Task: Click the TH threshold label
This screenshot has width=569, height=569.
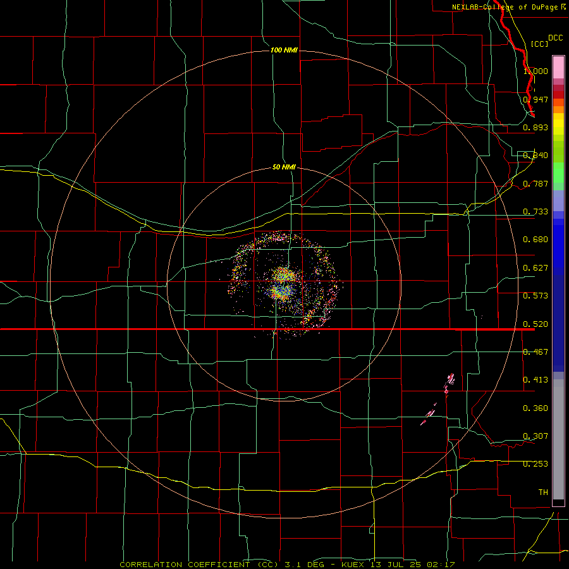Action: point(543,493)
